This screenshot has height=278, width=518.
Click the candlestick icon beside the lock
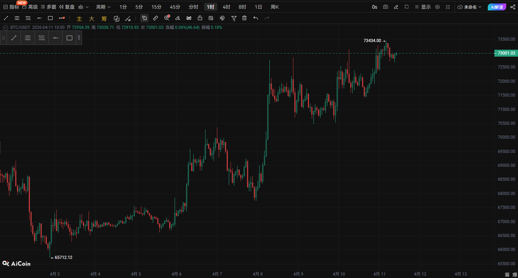(189, 18)
